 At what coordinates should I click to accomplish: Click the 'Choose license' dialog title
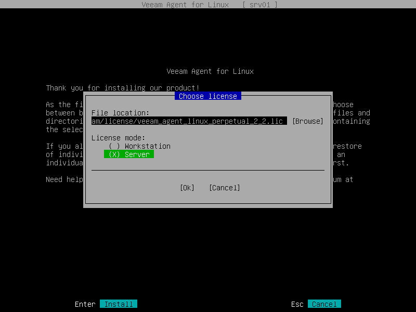coord(208,96)
